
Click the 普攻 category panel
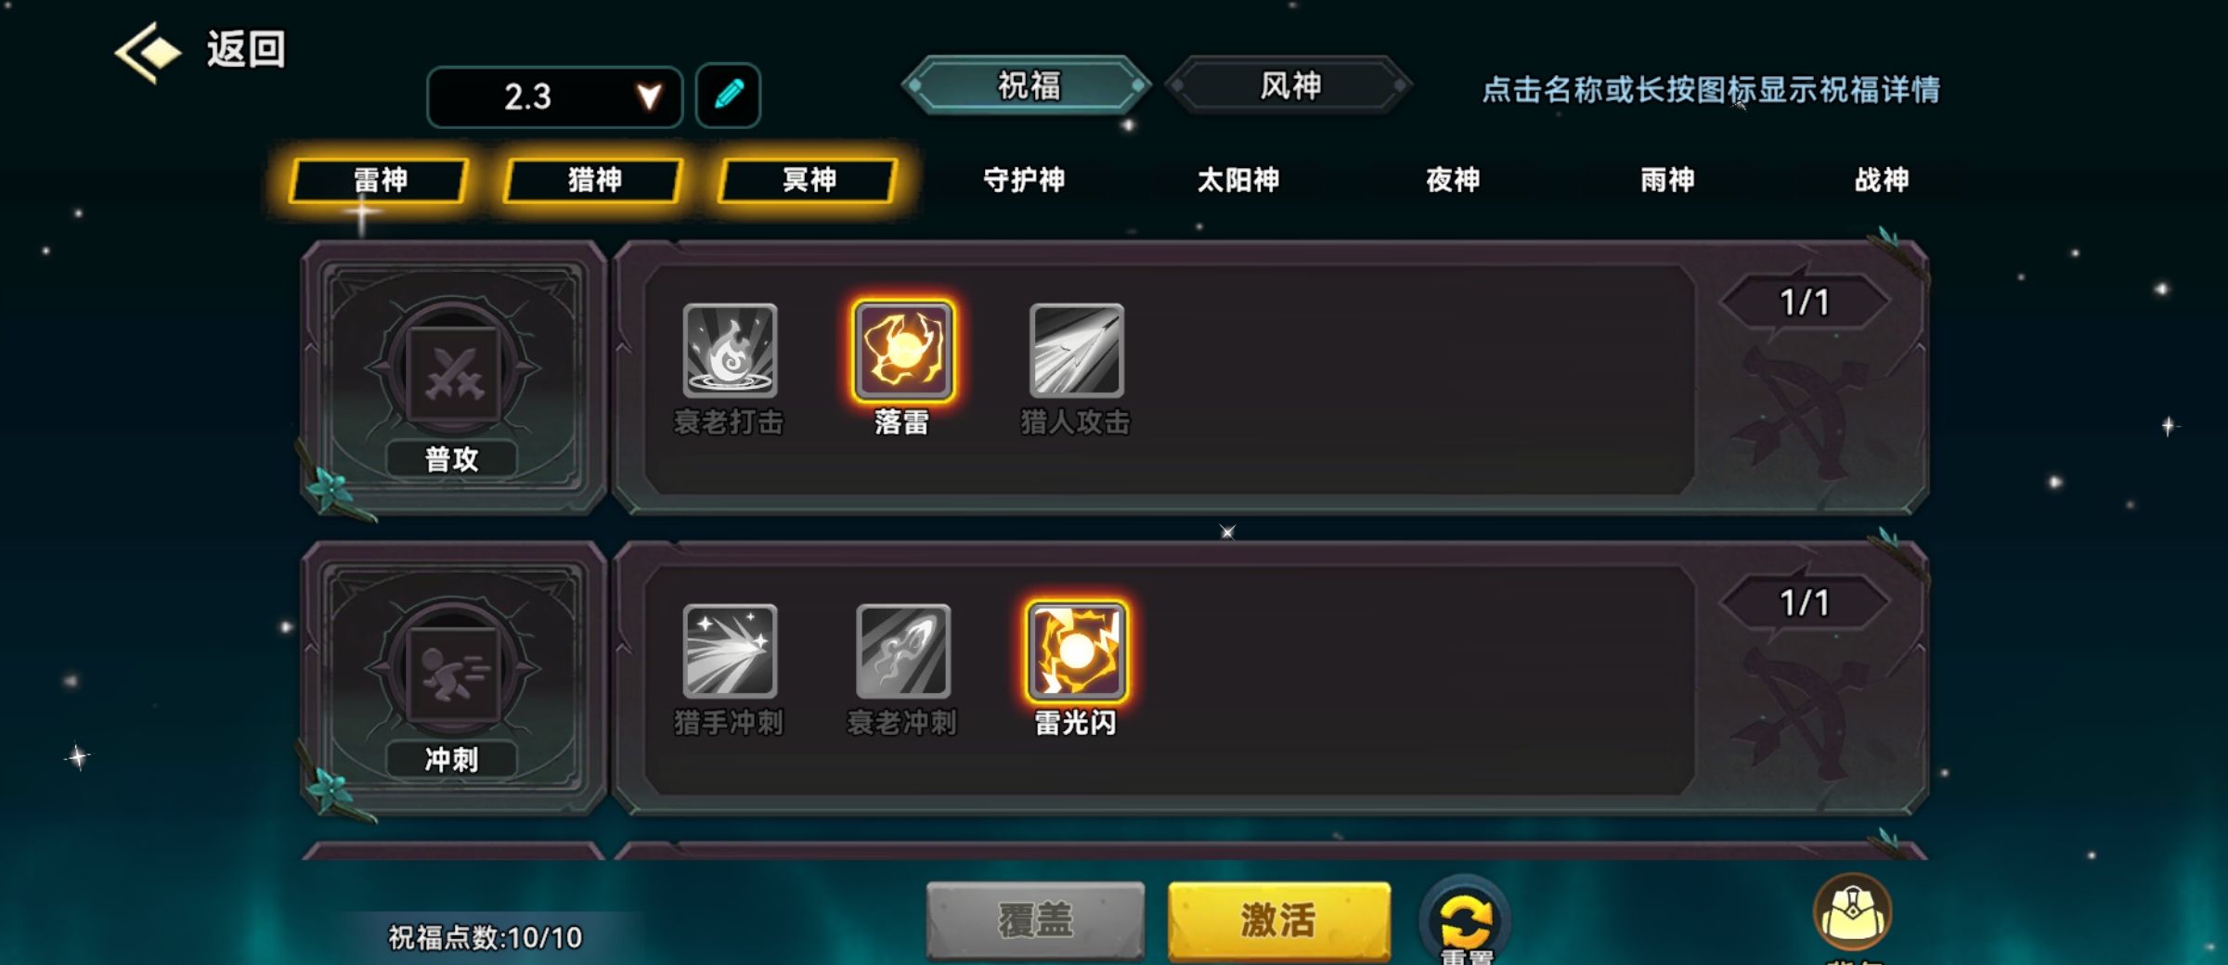tap(453, 377)
